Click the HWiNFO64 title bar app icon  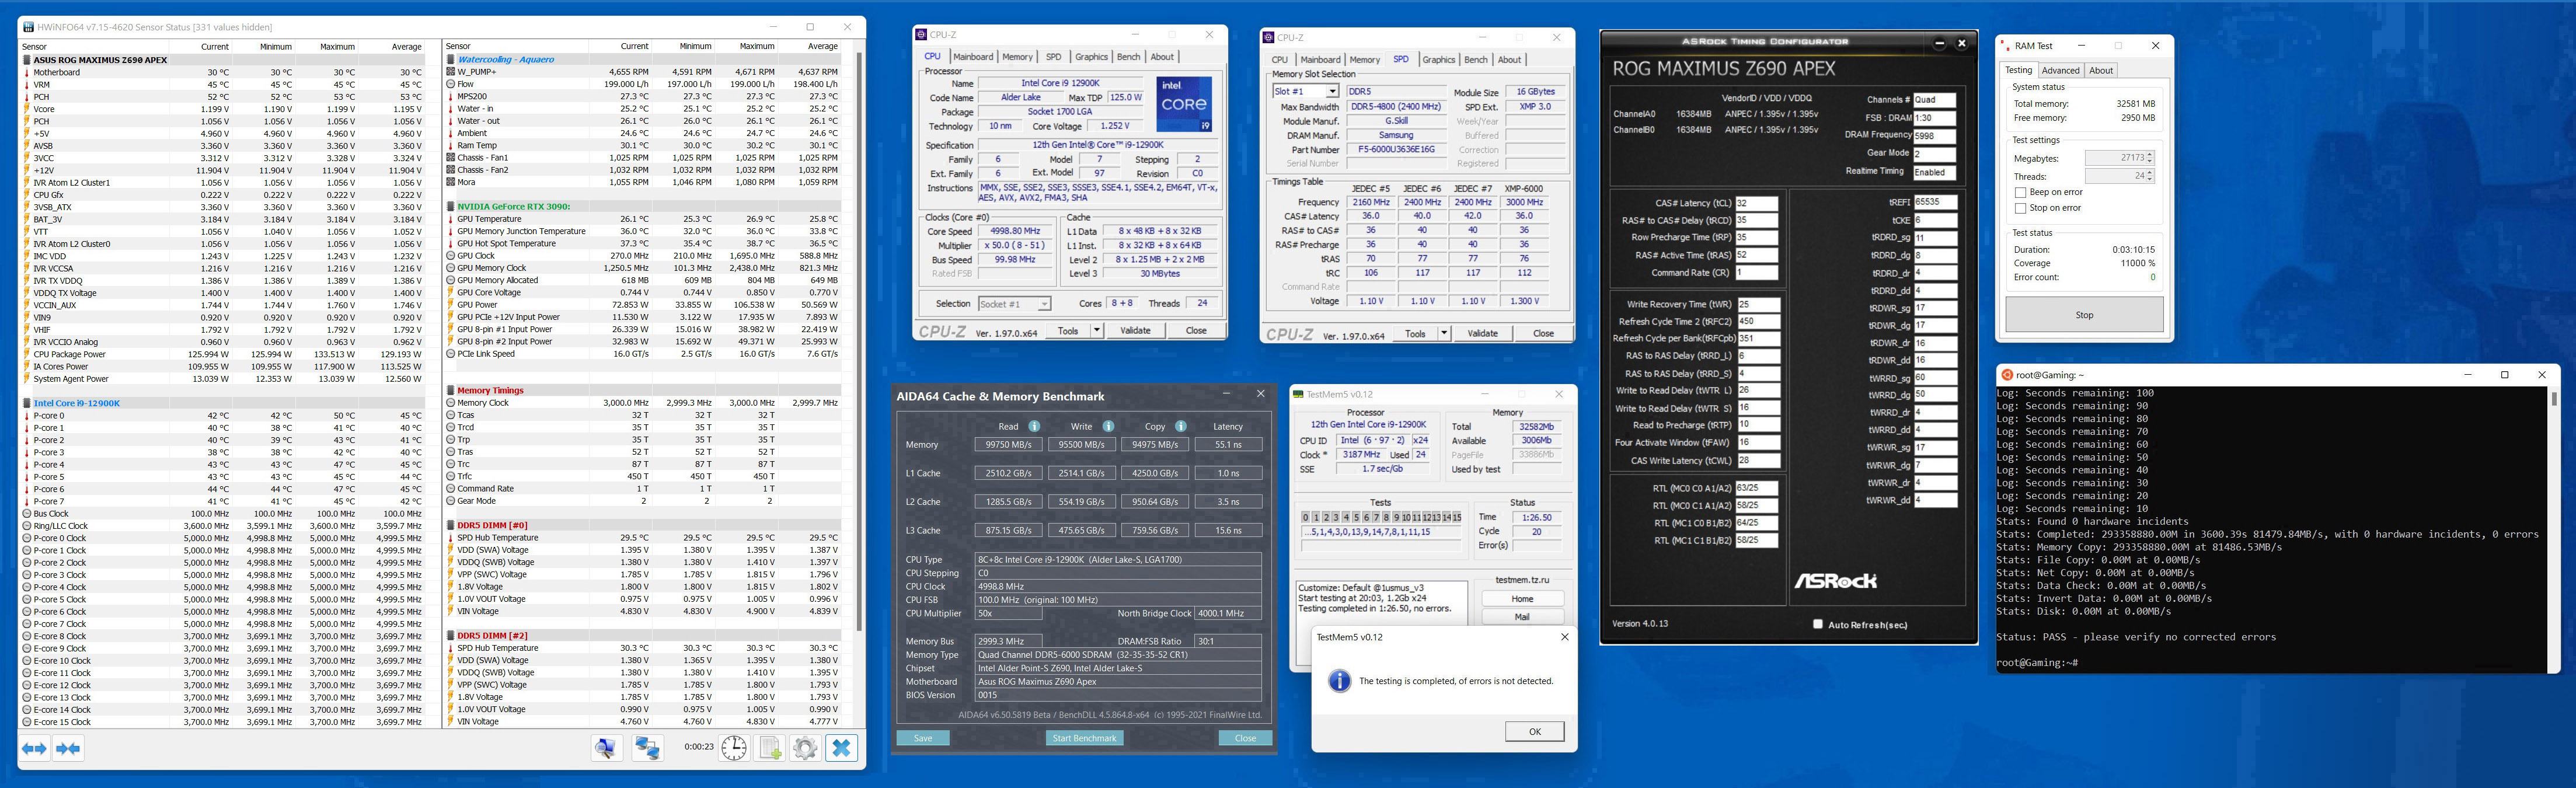coord(27,27)
